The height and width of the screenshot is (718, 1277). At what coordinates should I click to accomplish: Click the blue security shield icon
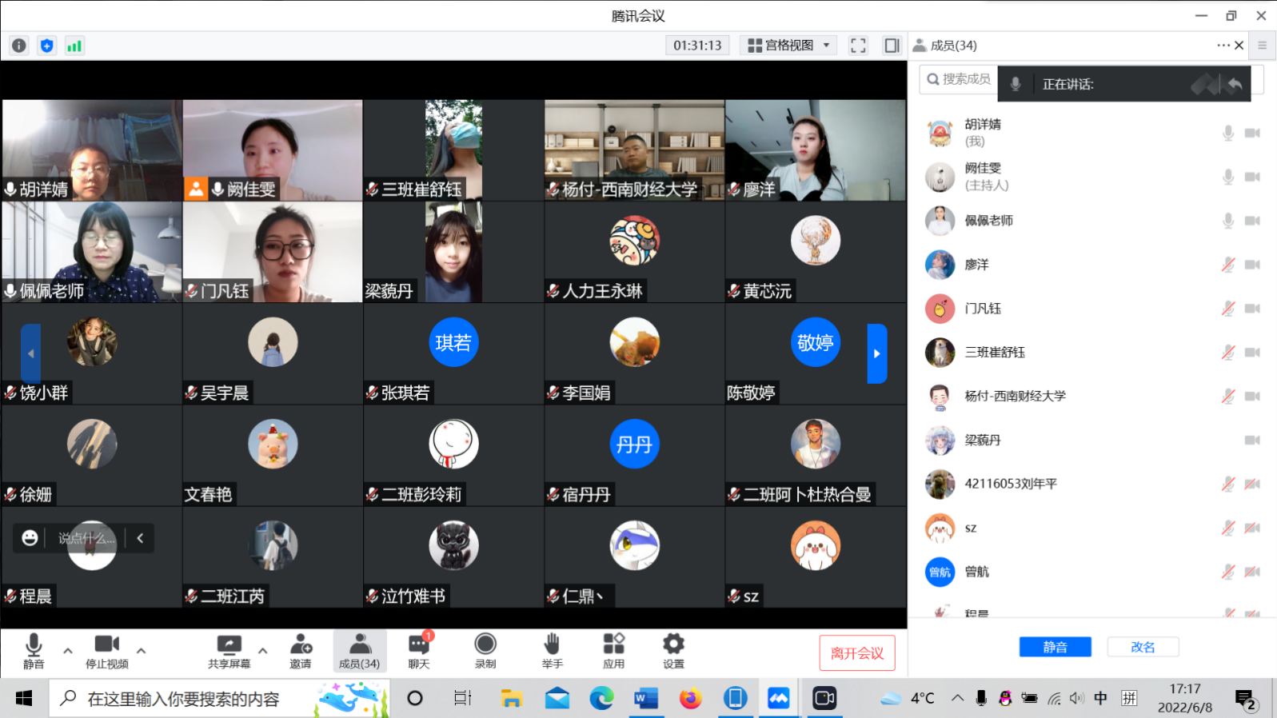(x=47, y=46)
